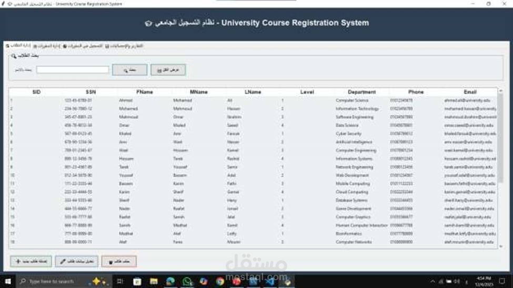Click the Level column header
Viewport: 513px width, 288px height.
tap(307, 92)
